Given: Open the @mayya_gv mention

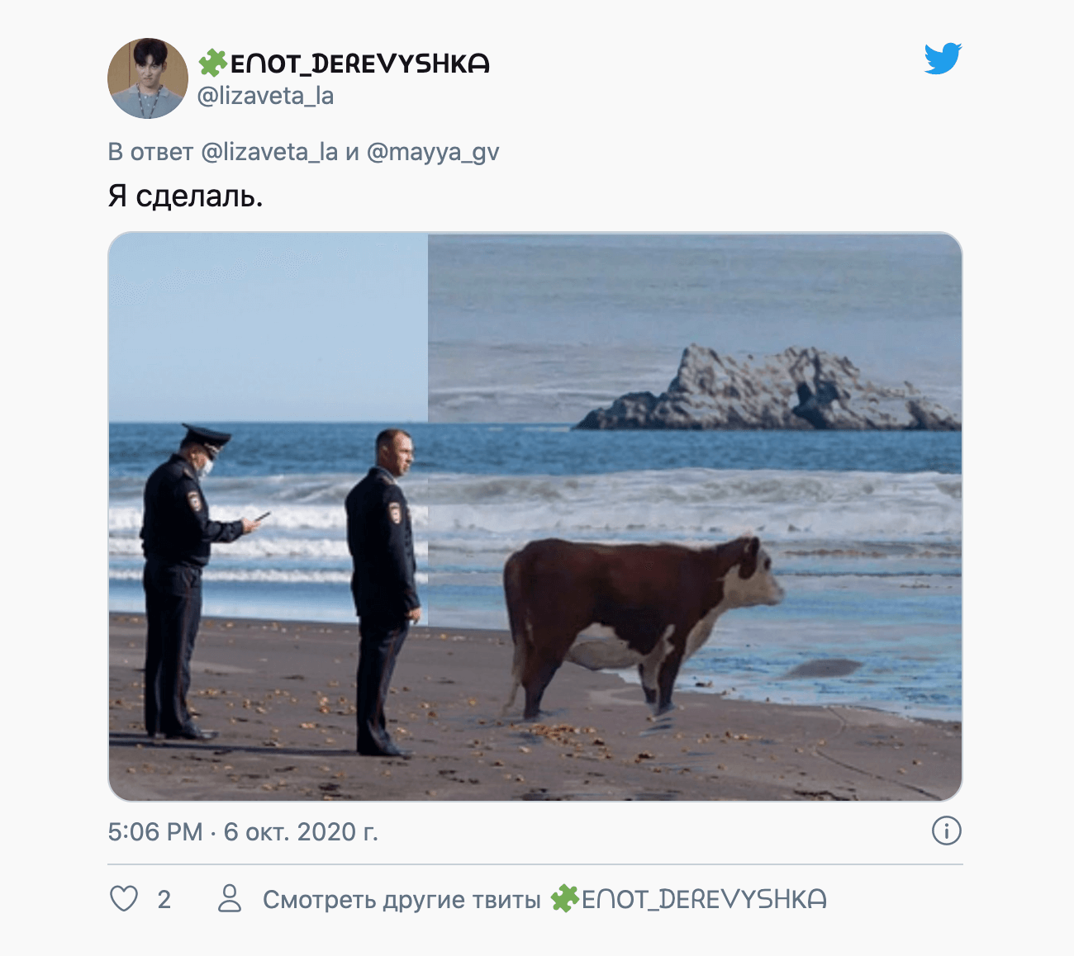Looking at the screenshot, I should (433, 153).
